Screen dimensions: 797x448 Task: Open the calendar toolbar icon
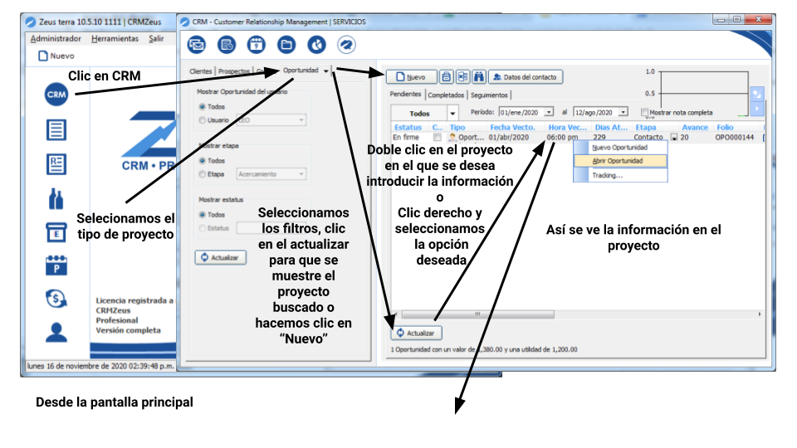pos(257,45)
